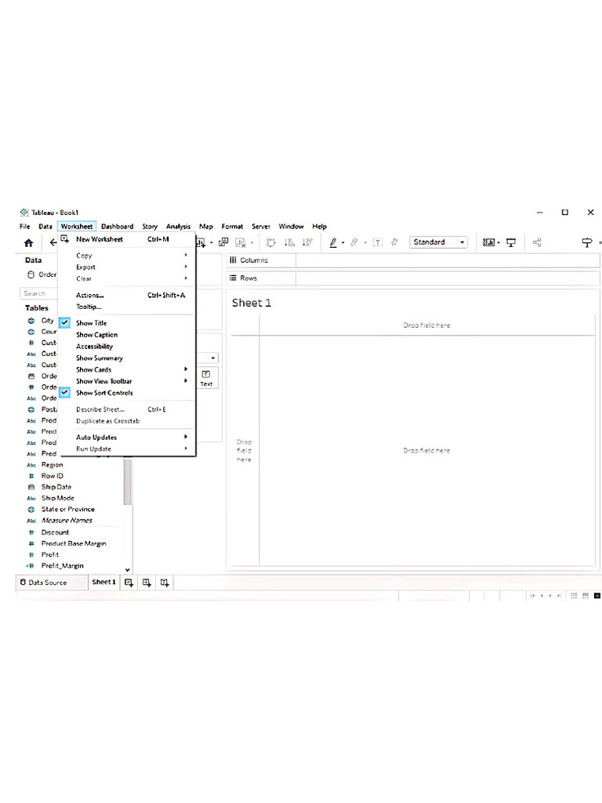Click the New story tab icon
The height and width of the screenshot is (803, 602).
click(165, 583)
